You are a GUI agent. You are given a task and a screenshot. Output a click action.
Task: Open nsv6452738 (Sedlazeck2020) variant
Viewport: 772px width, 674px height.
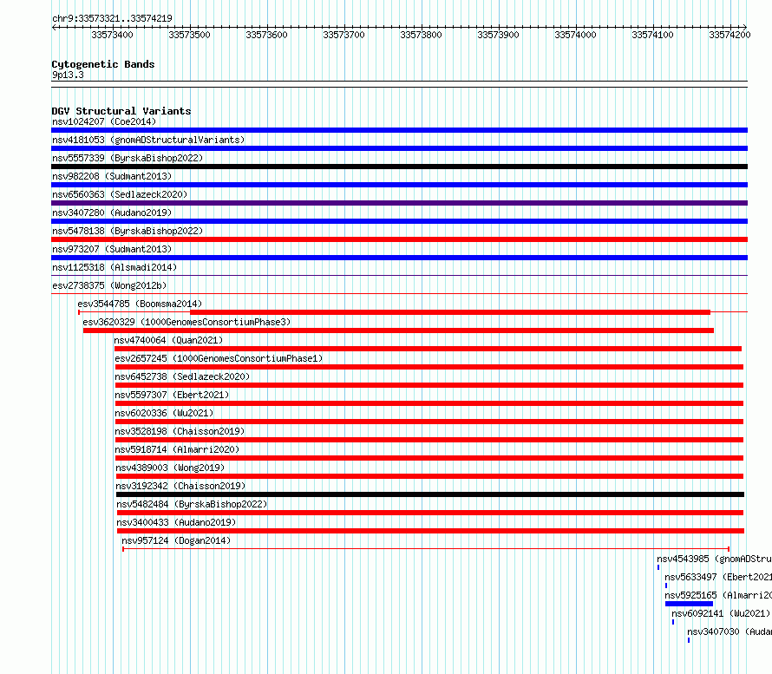point(182,376)
